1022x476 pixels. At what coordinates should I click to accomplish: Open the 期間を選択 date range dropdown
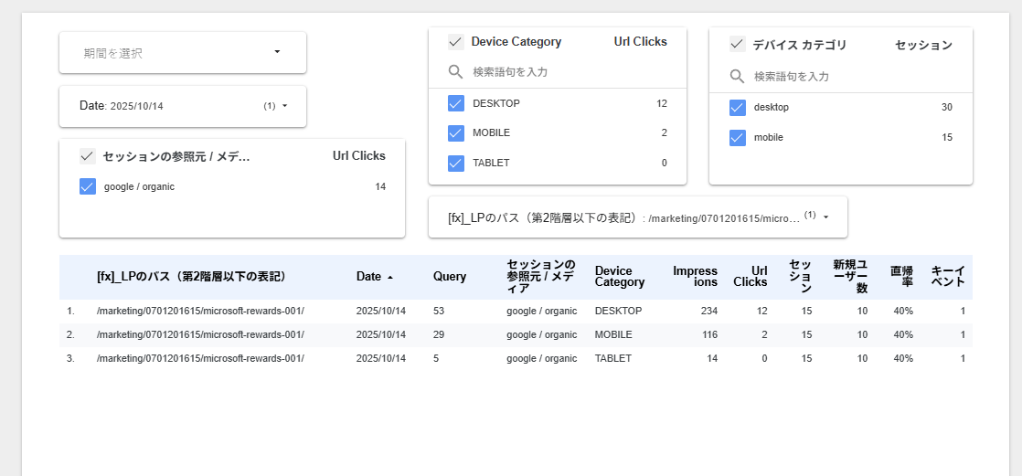point(183,53)
